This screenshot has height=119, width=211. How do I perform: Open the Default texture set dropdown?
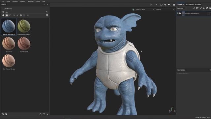[x=145, y=10]
